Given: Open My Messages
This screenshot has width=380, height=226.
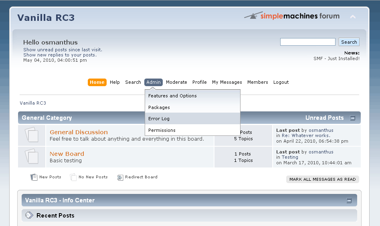Looking at the screenshot, I should click(227, 83).
